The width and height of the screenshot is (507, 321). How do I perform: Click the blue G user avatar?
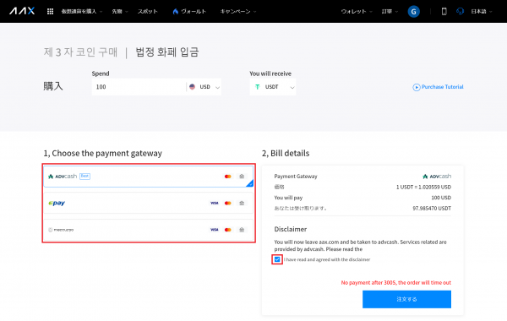pos(413,12)
